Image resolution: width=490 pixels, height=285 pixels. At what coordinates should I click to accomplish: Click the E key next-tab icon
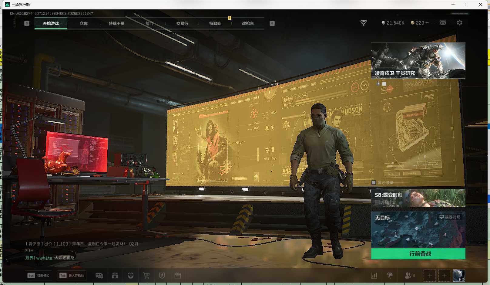click(272, 23)
